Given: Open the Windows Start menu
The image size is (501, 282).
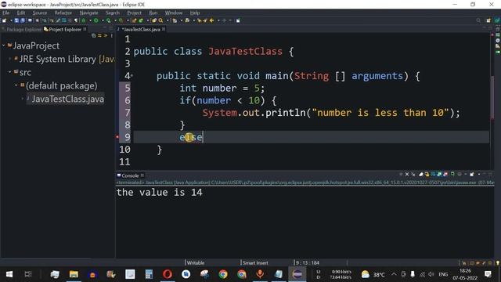Looking at the screenshot, I should pos(9,274).
